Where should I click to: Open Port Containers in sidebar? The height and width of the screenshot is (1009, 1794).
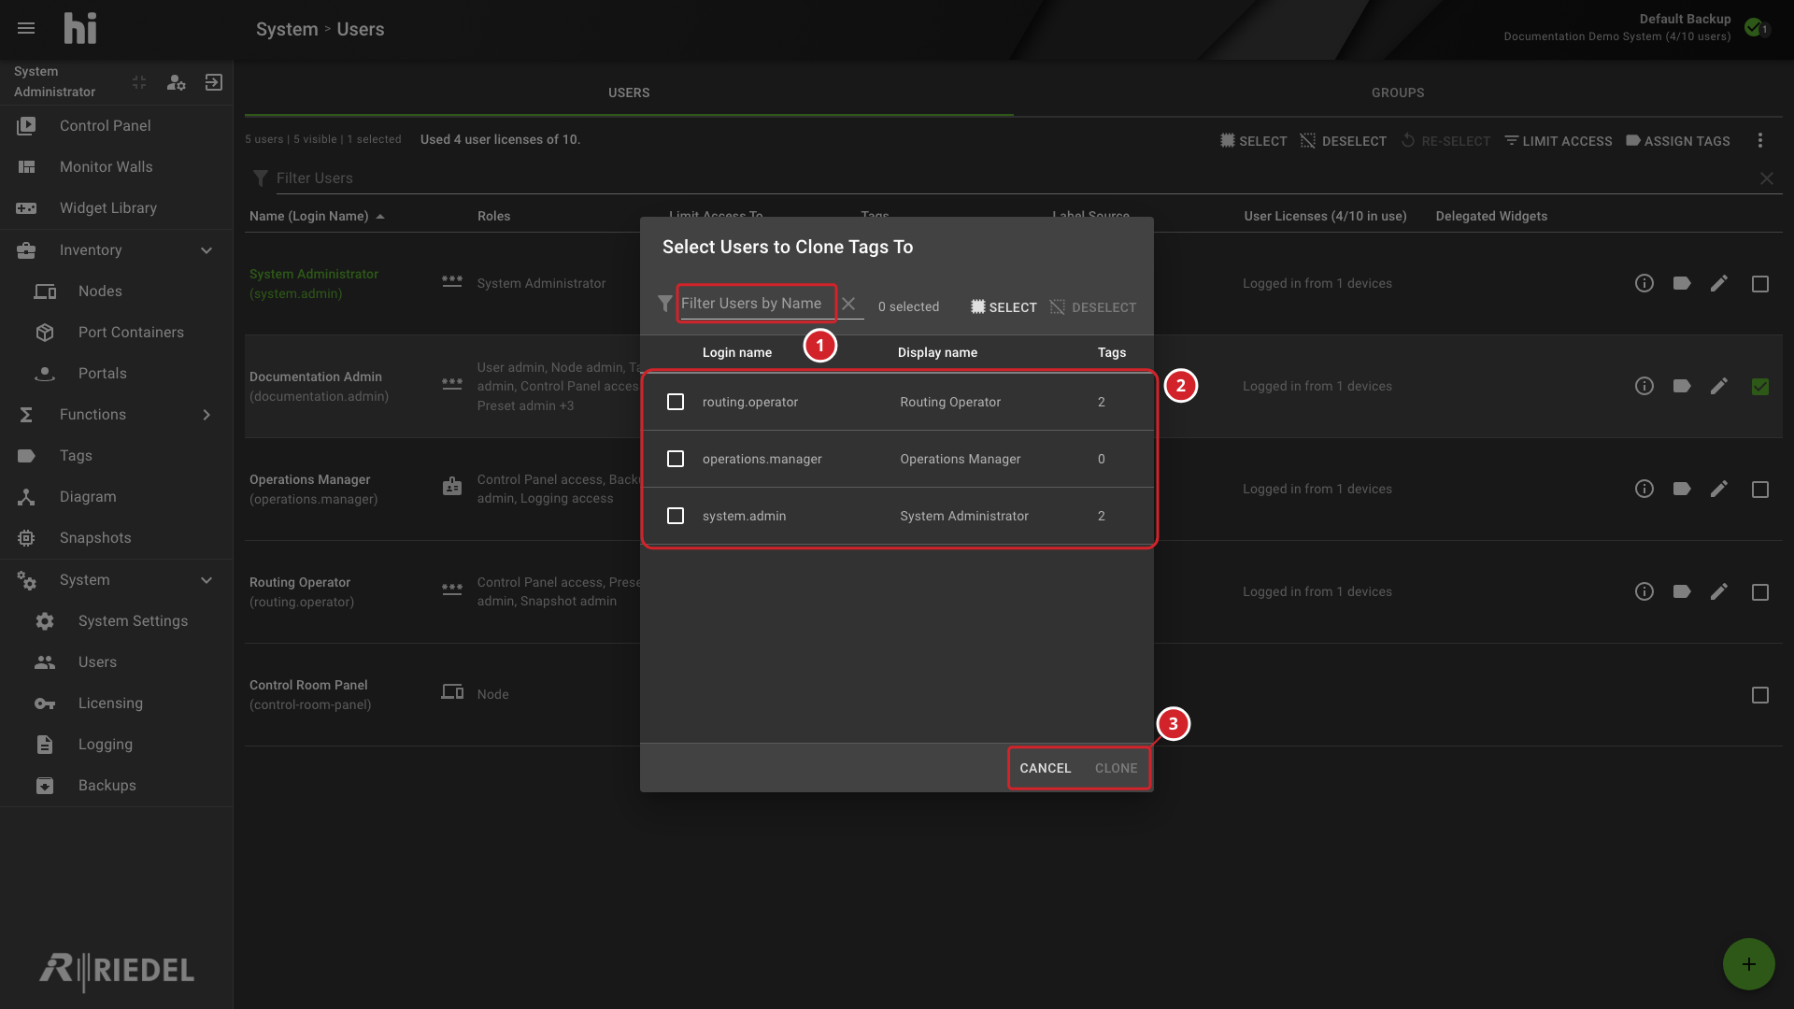(117, 333)
